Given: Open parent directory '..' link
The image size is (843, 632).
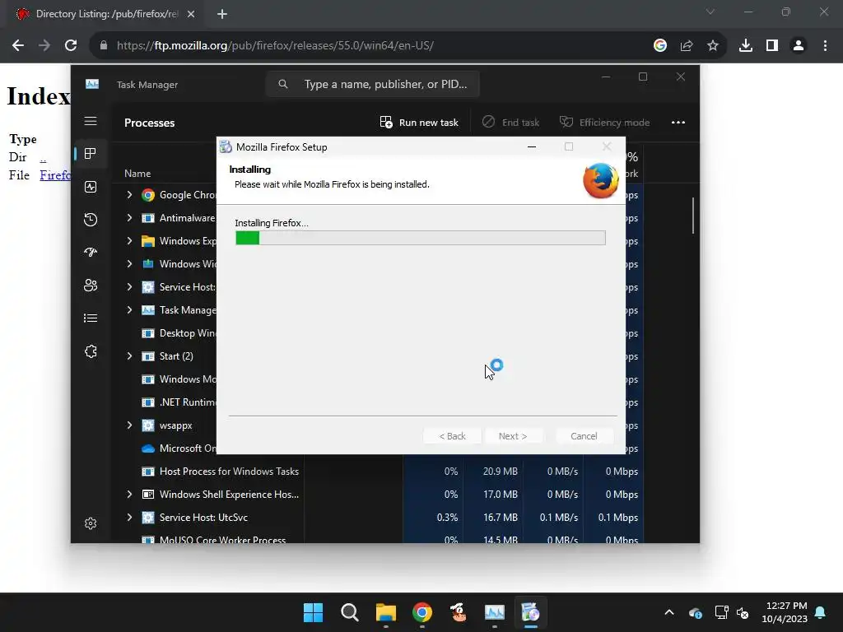Looking at the screenshot, I should coord(43,157).
